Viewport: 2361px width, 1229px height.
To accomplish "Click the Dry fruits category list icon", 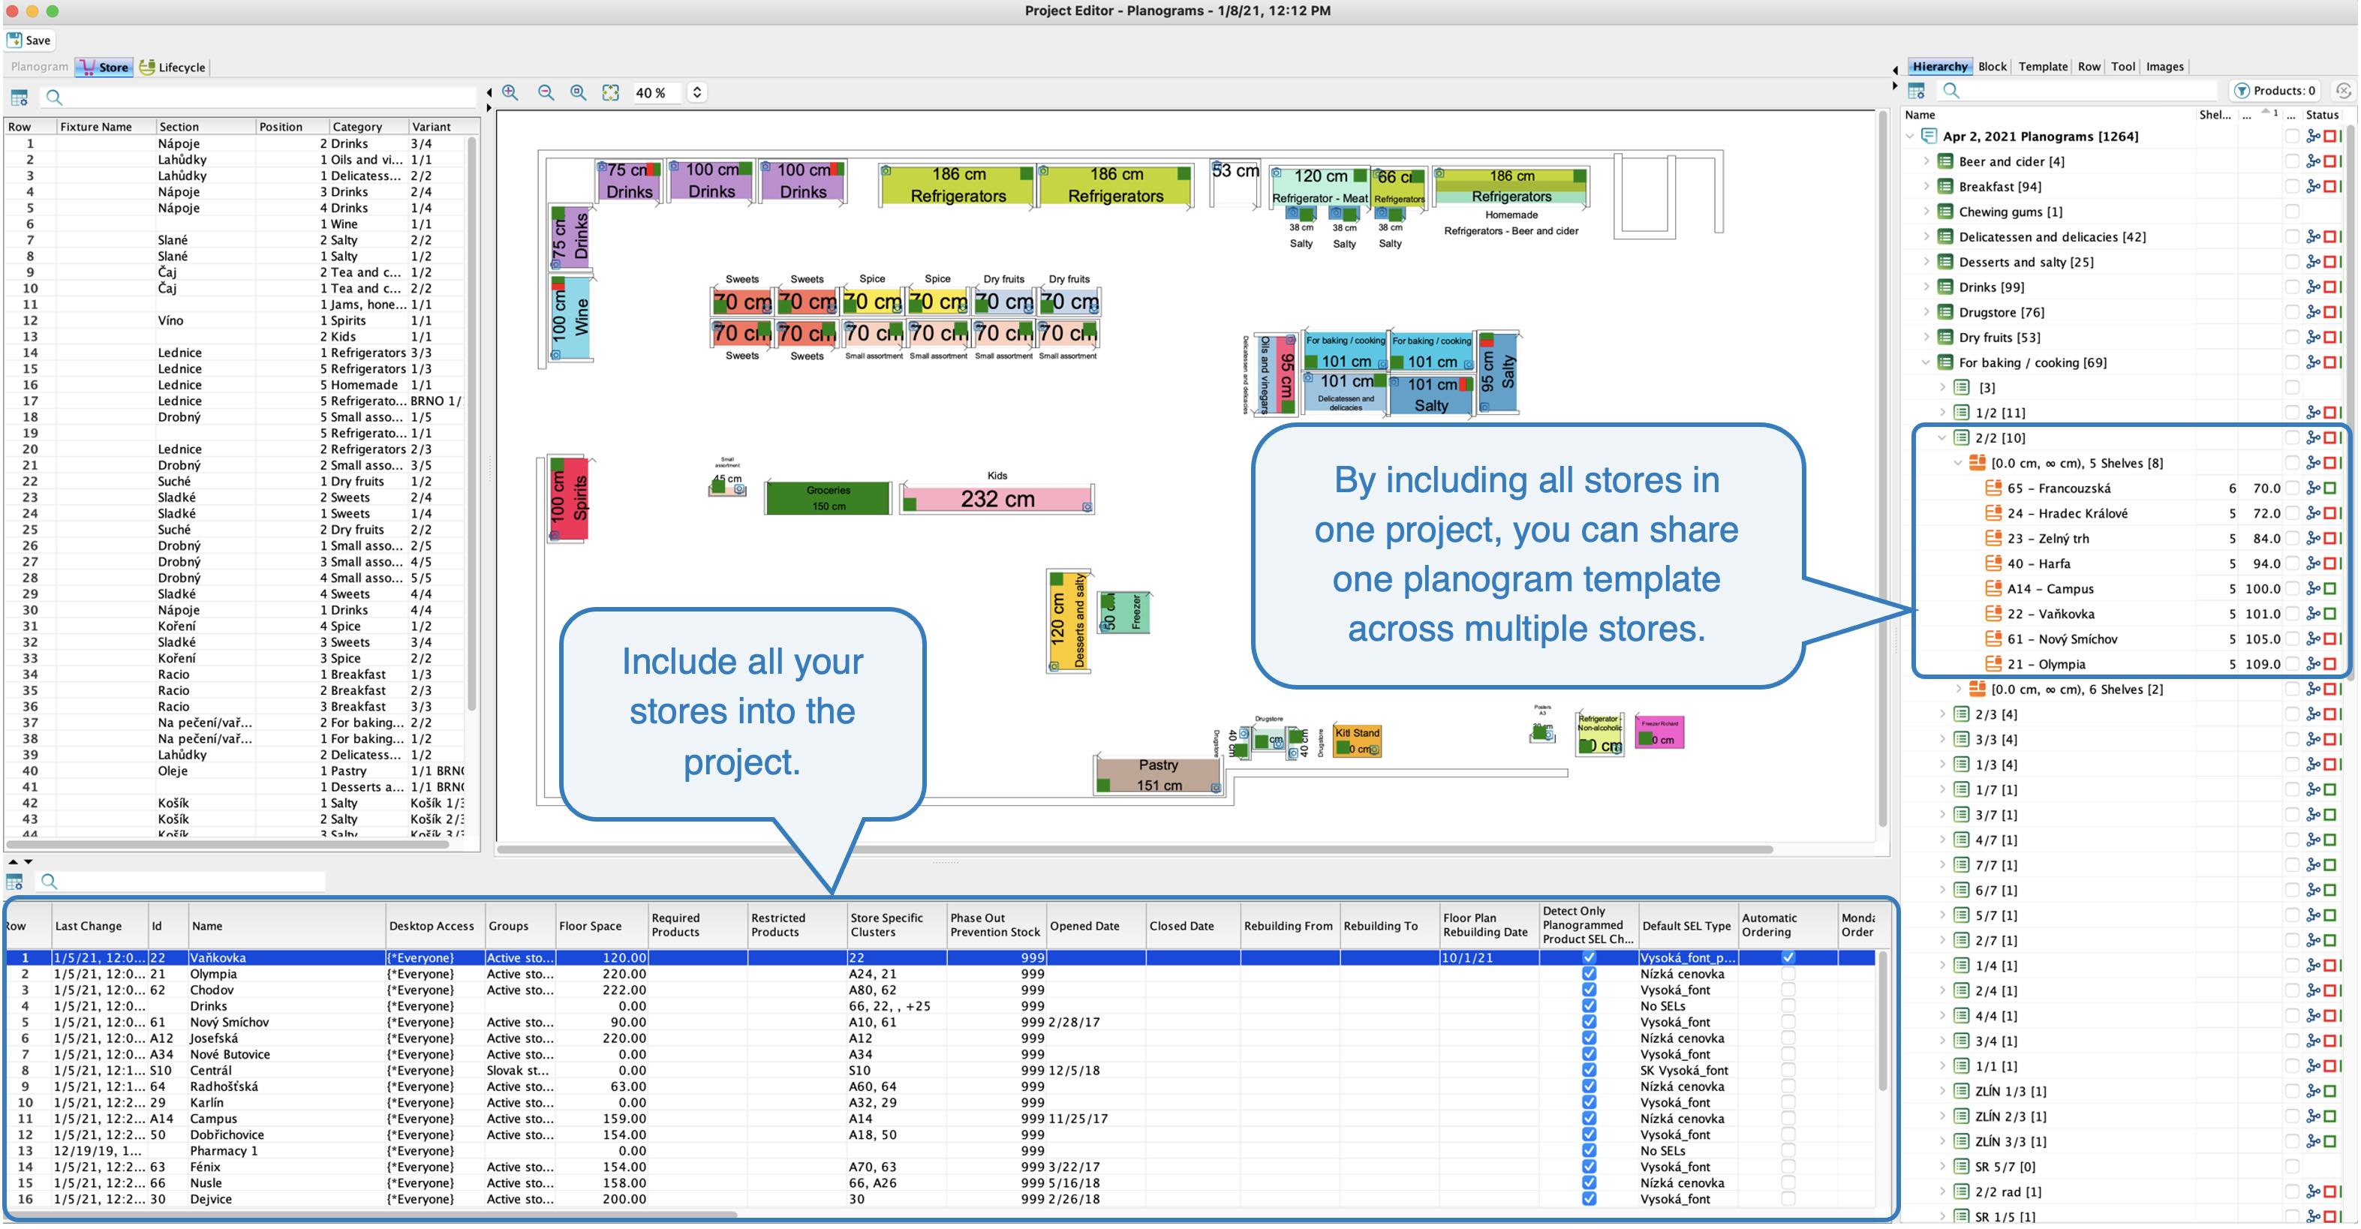I will point(1945,338).
